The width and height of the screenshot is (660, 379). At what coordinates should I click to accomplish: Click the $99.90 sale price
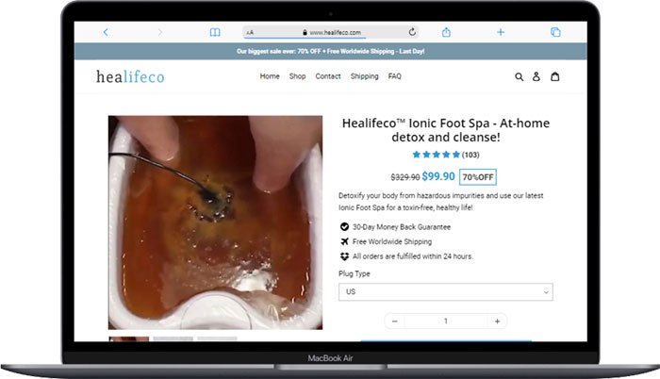tap(438, 176)
